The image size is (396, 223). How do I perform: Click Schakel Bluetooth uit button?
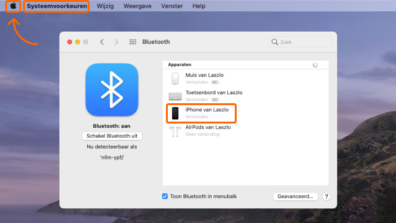pyautogui.click(x=112, y=136)
